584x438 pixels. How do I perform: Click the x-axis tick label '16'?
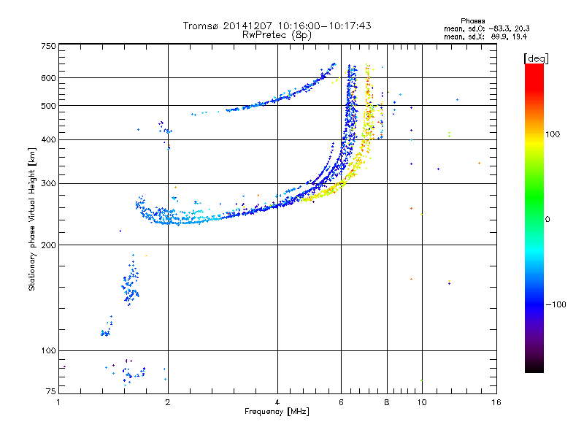[496, 402]
